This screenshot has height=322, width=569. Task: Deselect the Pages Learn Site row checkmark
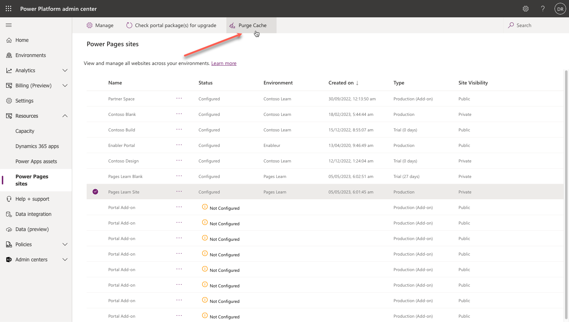coord(95,192)
